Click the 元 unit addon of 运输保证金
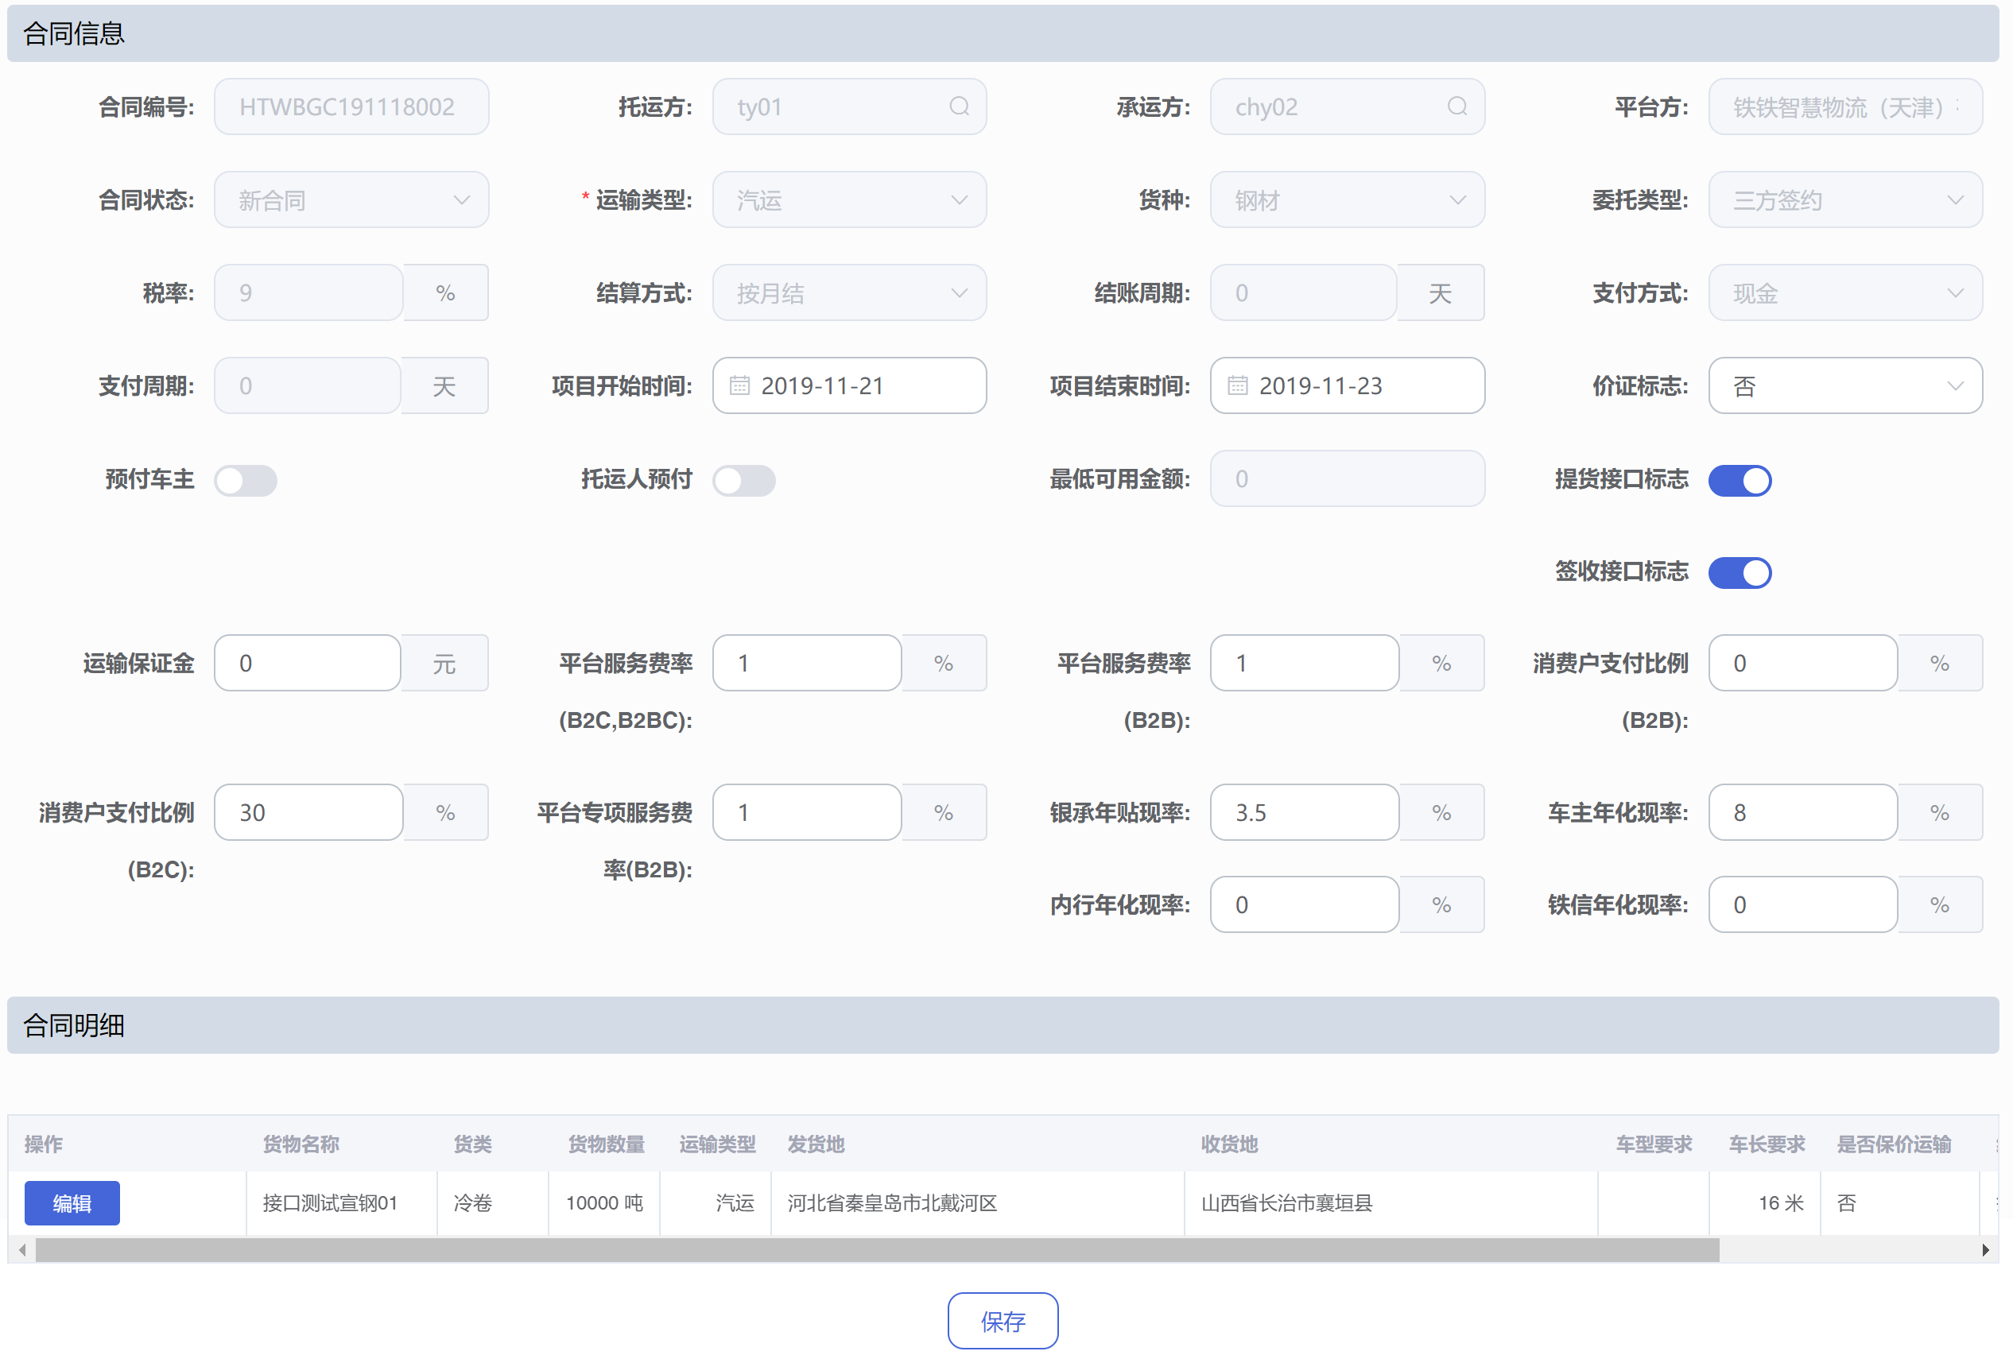 (x=444, y=663)
